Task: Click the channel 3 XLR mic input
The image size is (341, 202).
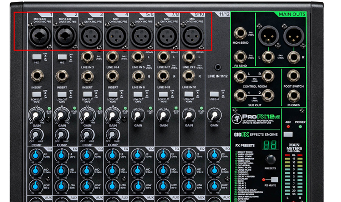Action: (88, 35)
